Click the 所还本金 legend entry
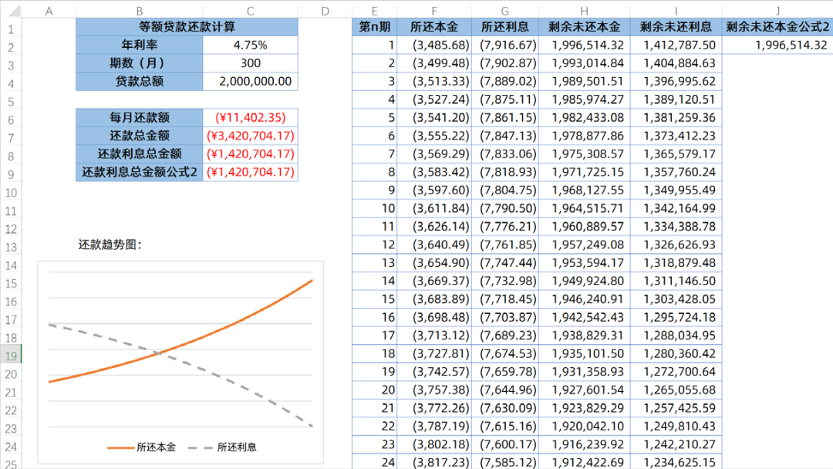This screenshot has height=469, width=833. [141, 447]
